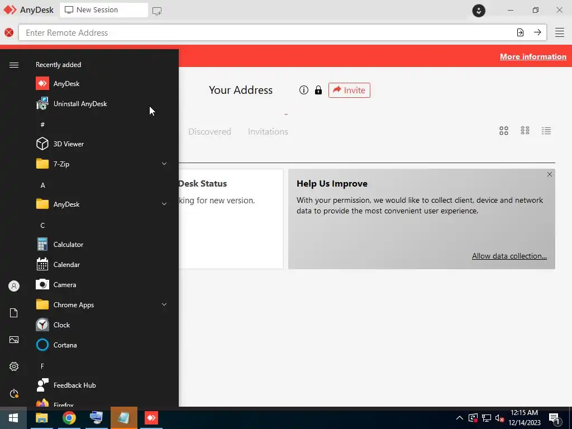Click the # section header
The image size is (572, 429).
(42, 125)
